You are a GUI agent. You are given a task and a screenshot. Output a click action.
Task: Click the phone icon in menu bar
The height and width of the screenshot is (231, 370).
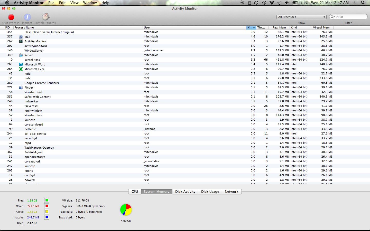(279, 3)
